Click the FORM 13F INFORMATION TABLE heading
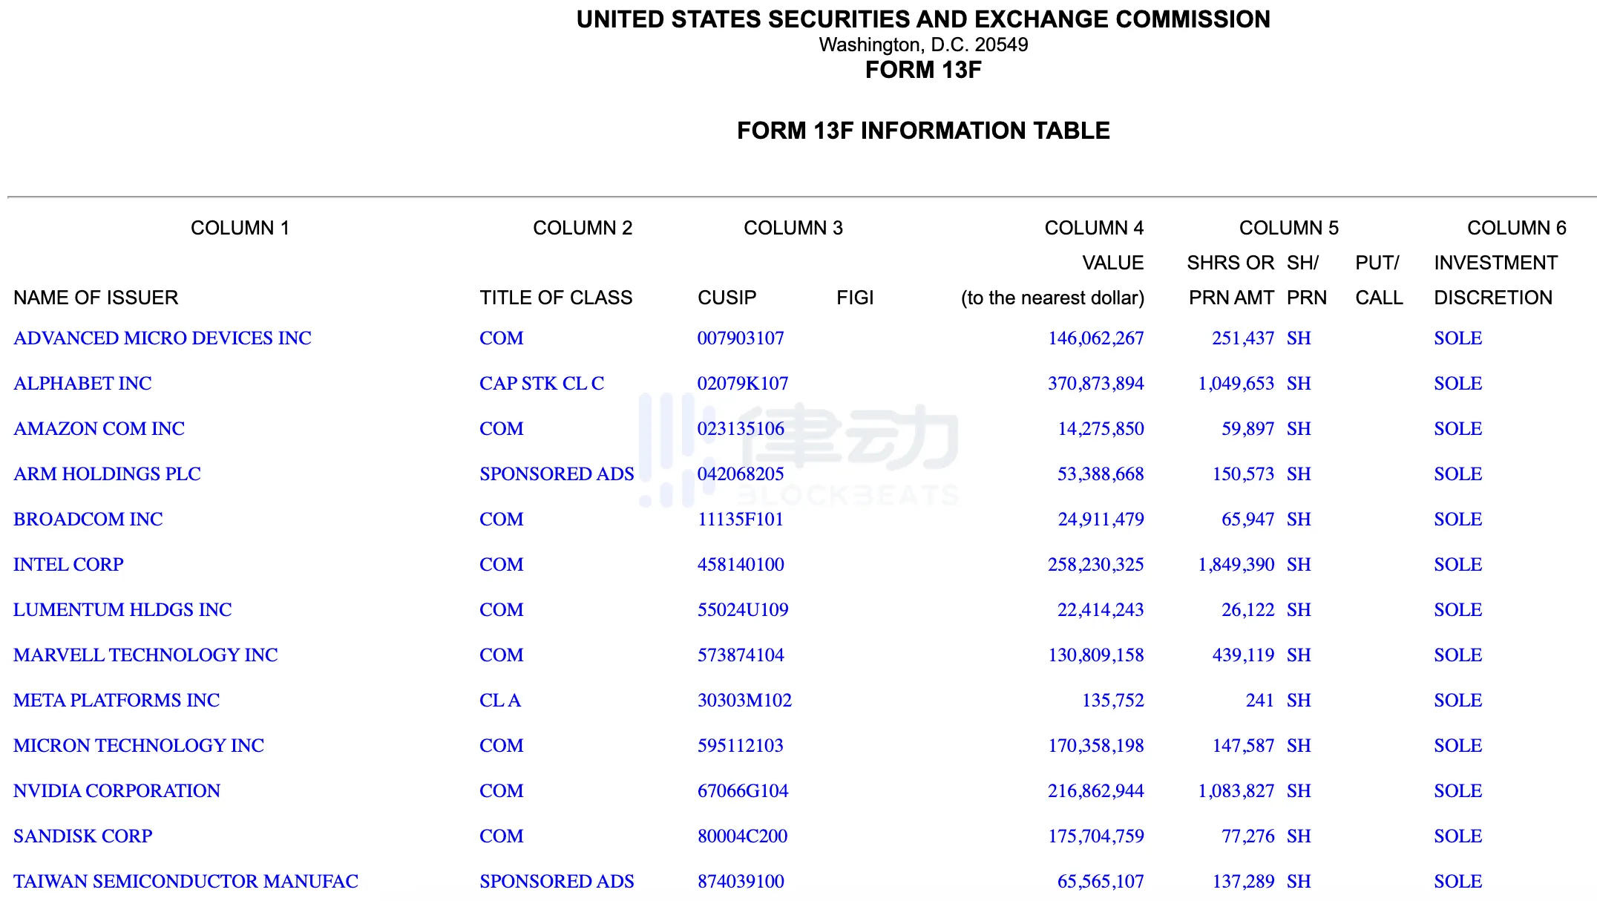This screenshot has width=1597, height=901. (x=923, y=131)
